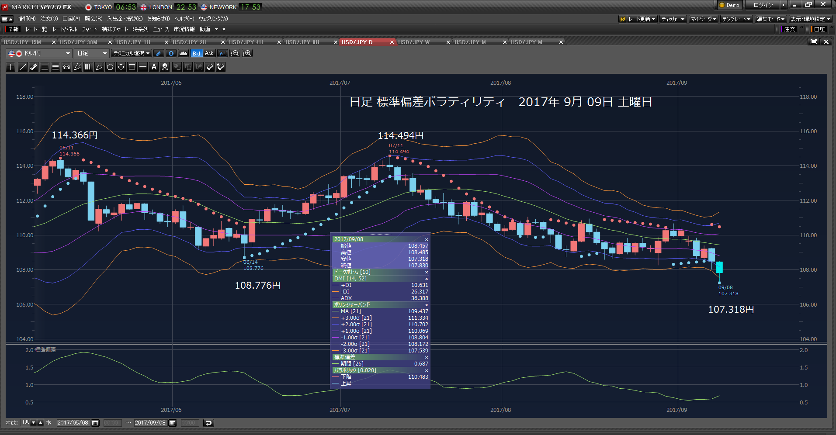This screenshot has width=836, height=435.
Task: Open the 編集モード dropdown
Action: point(771,19)
